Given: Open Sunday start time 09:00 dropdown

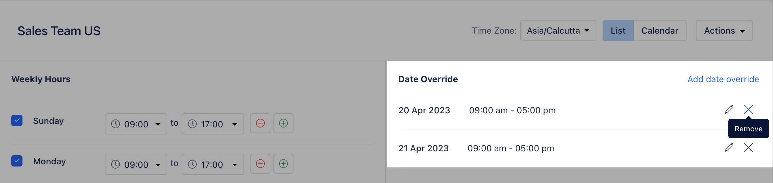Looking at the screenshot, I should 136,124.
